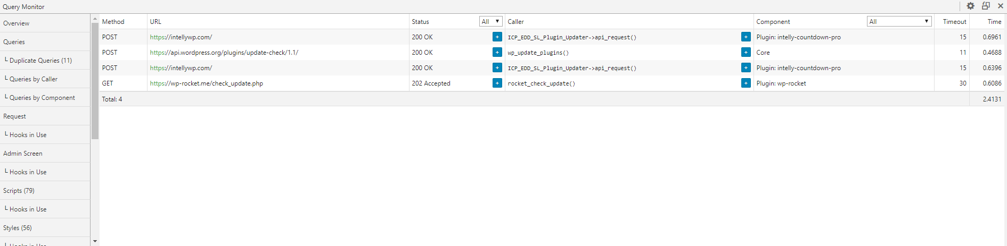Follow the api.wordpress.org update-check URL
This screenshot has height=246, width=1007.
224,53
